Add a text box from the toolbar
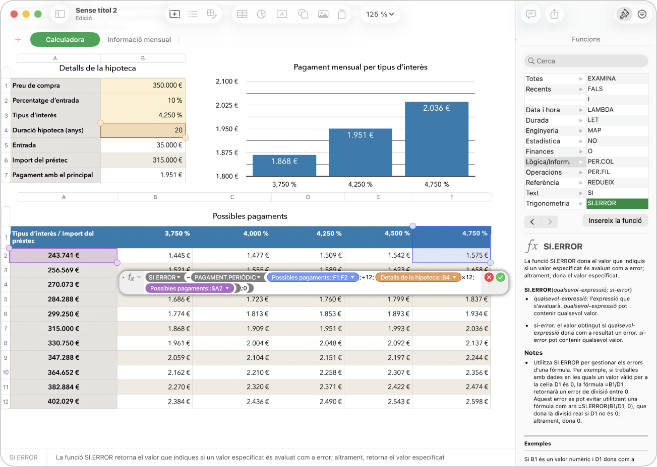Image resolution: width=657 pixels, height=467 pixels. click(x=282, y=14)
